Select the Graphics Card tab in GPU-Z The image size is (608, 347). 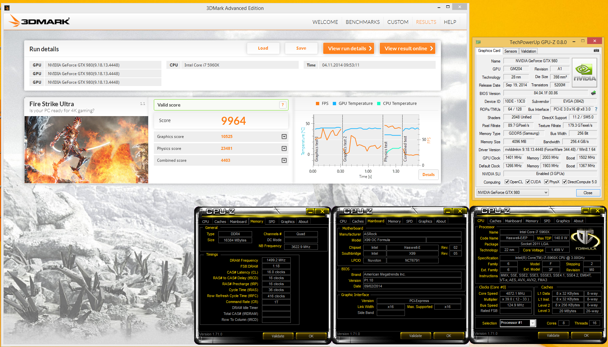pos(489,51)
